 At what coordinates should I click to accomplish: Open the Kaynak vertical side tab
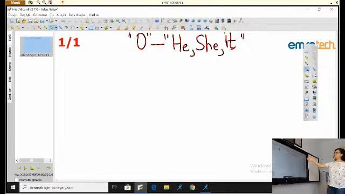[x=10, y=52]
